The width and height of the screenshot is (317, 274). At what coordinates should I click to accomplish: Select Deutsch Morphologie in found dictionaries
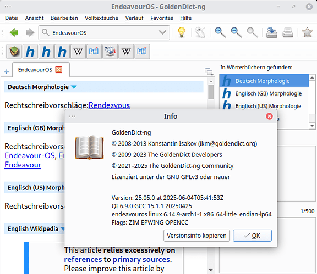(x=264, y=81)
